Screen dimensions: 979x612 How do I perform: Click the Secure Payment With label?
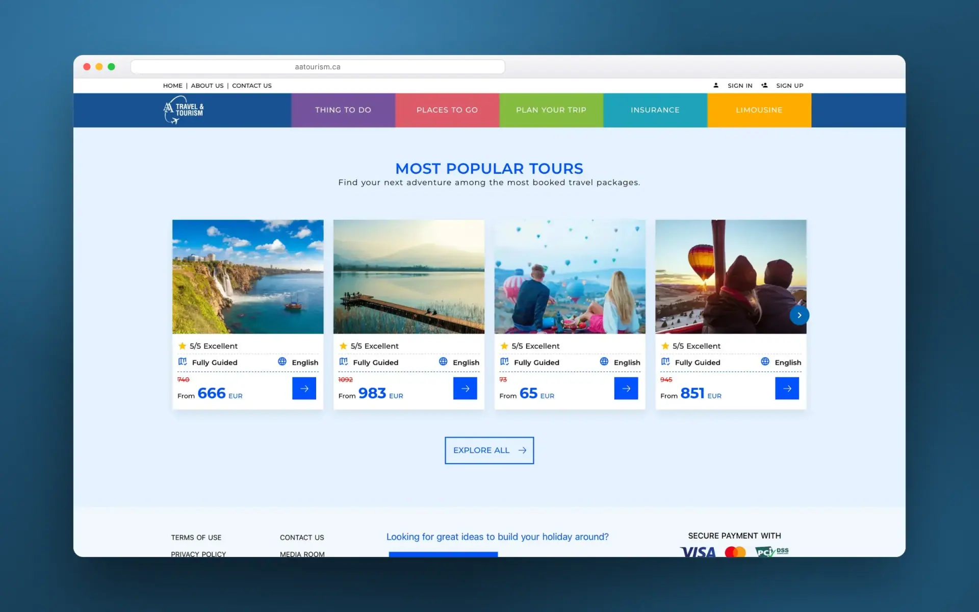[734, 535]
